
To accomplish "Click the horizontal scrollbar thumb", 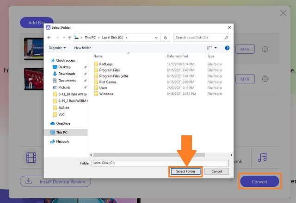I will 149,155.
